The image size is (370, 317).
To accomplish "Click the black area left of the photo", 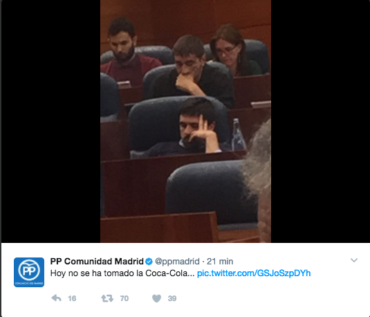I will 50,121.
